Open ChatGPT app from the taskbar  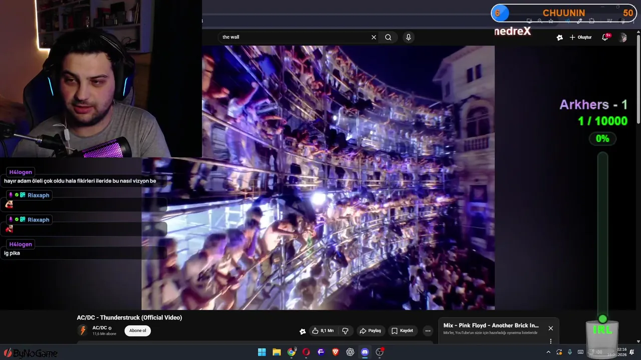(350, 352)
